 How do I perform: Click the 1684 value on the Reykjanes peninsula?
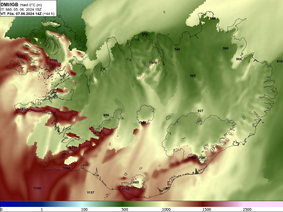coord(66,168)
